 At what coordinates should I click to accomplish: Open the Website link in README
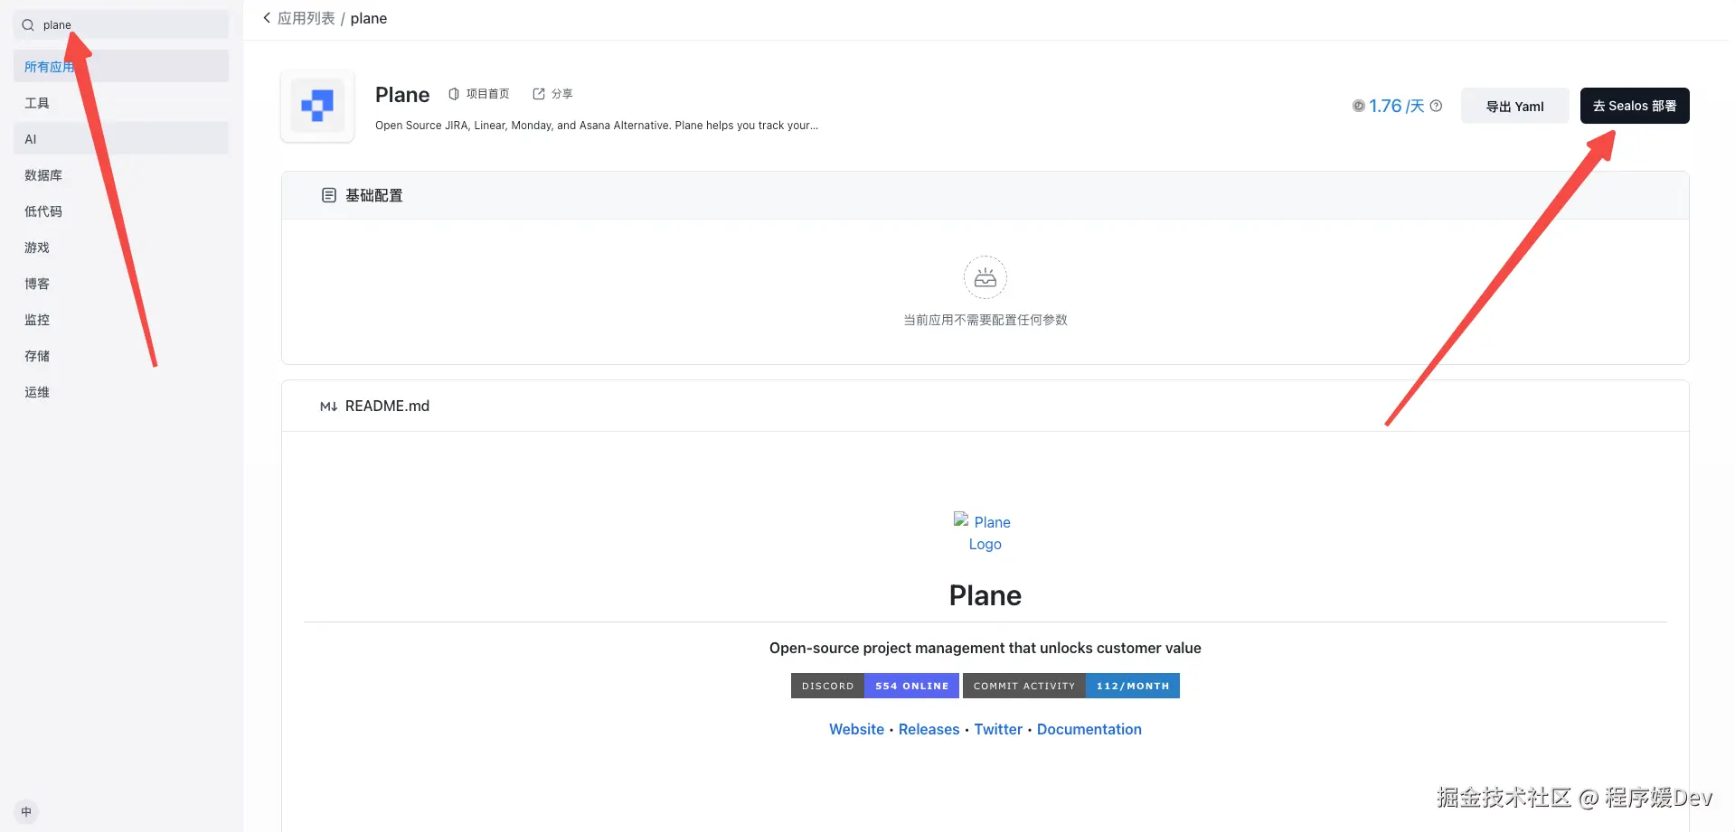[x=856, y=729]
